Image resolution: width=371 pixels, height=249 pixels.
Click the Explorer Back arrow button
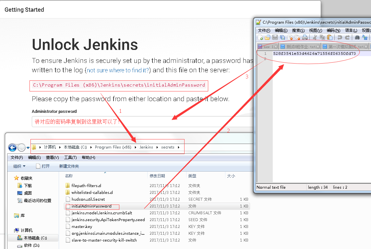coord(13,148)
